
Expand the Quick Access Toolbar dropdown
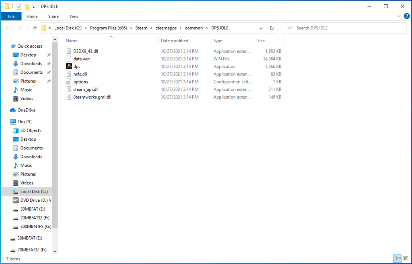[33, 6]
